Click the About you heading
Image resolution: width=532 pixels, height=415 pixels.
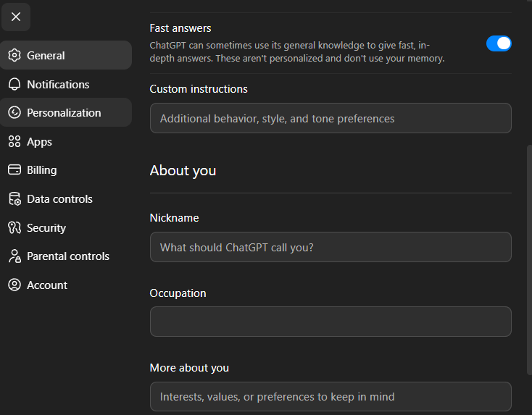(x=183, y=170)
